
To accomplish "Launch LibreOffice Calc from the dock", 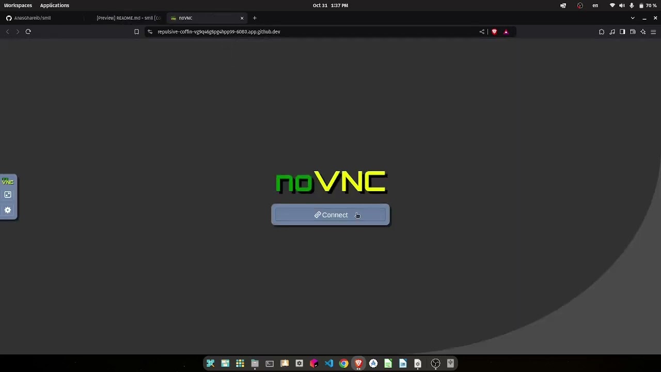I will [x=388, y=364].
